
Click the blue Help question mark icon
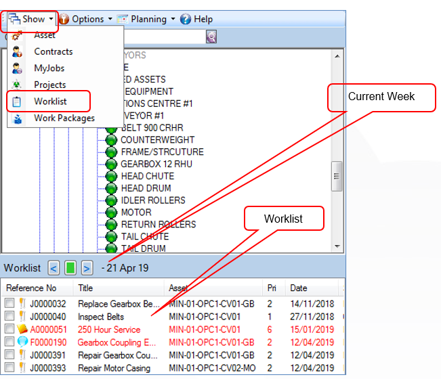(186, 19)
